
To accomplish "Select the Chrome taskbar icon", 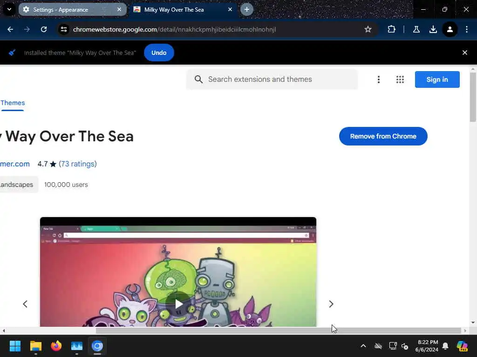I will click(x=97, y=346).
